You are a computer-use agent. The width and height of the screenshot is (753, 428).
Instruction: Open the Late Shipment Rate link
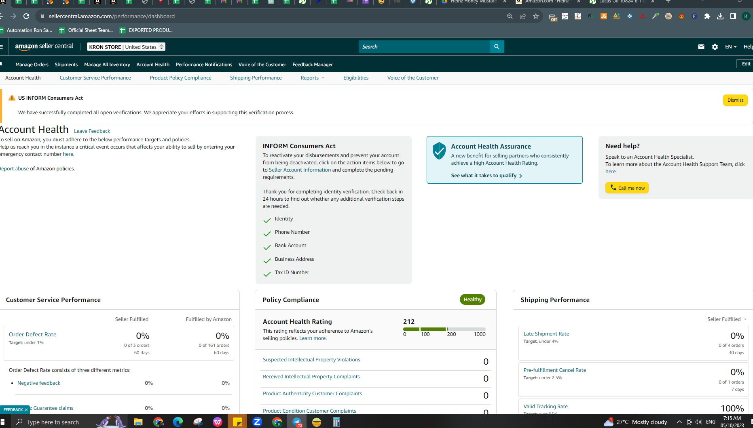(x=546, y=334)
